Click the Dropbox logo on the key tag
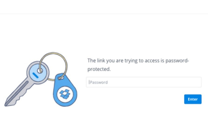 [x=65, y=93]
